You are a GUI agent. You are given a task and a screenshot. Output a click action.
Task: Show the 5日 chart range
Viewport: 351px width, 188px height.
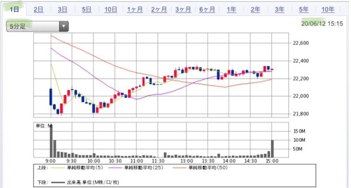click(86, 9)
